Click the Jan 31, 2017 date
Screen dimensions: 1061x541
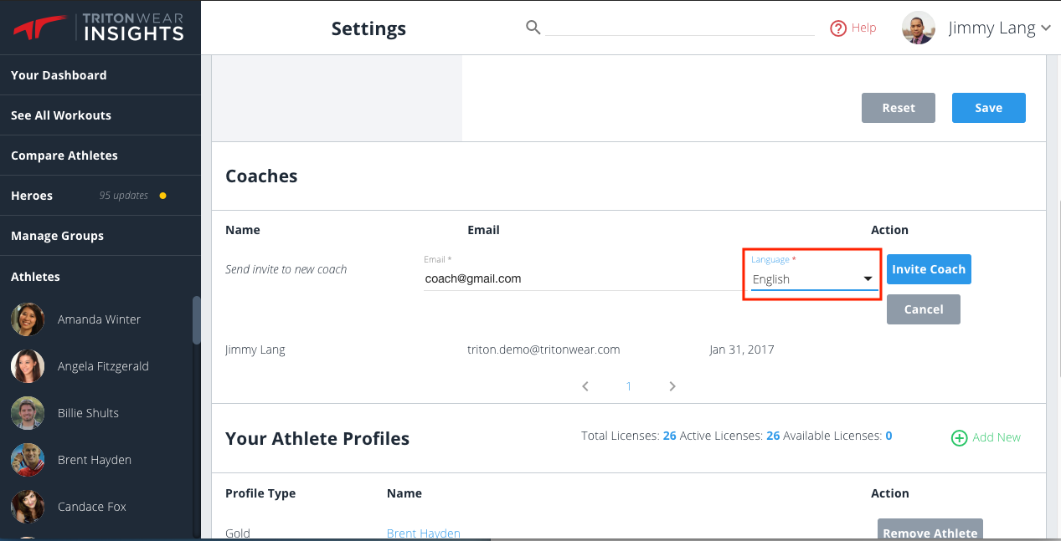point(742,350)
